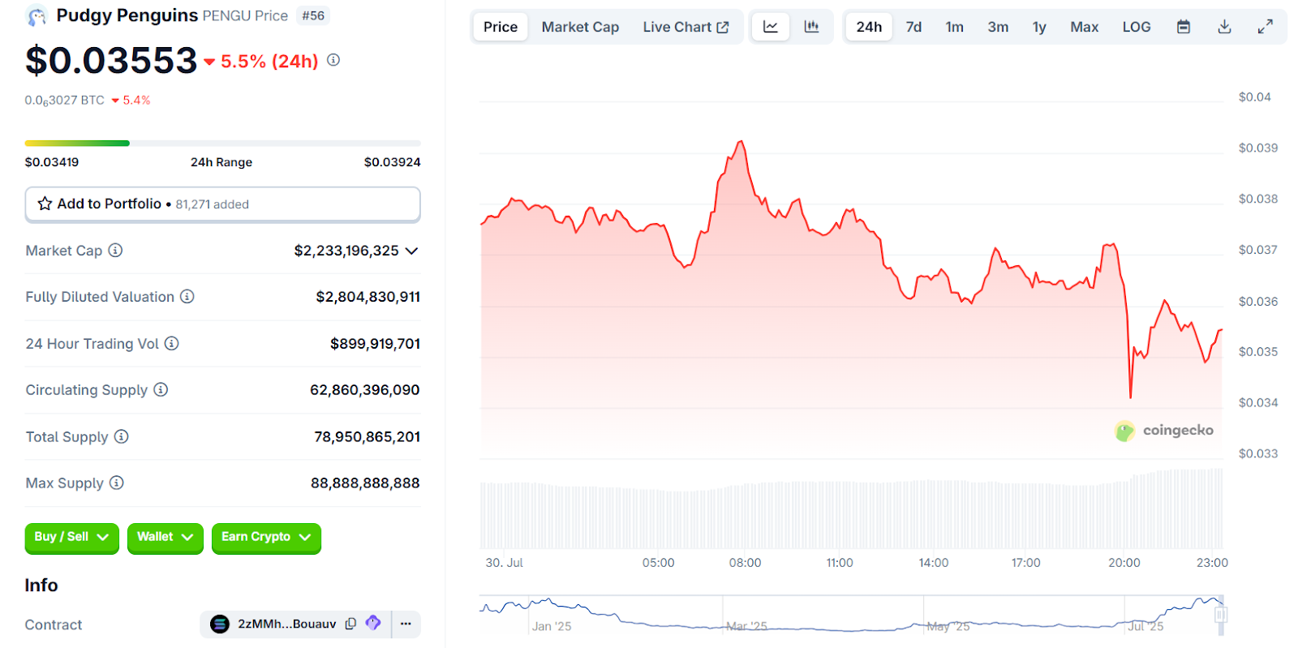This screenshot has height=648, width=1298.
Task: Show Total Supply info icon
Action: (121, 436)
